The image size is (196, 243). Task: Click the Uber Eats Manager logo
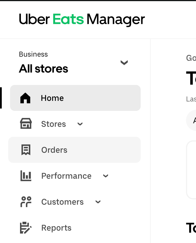tap(82, 19)
